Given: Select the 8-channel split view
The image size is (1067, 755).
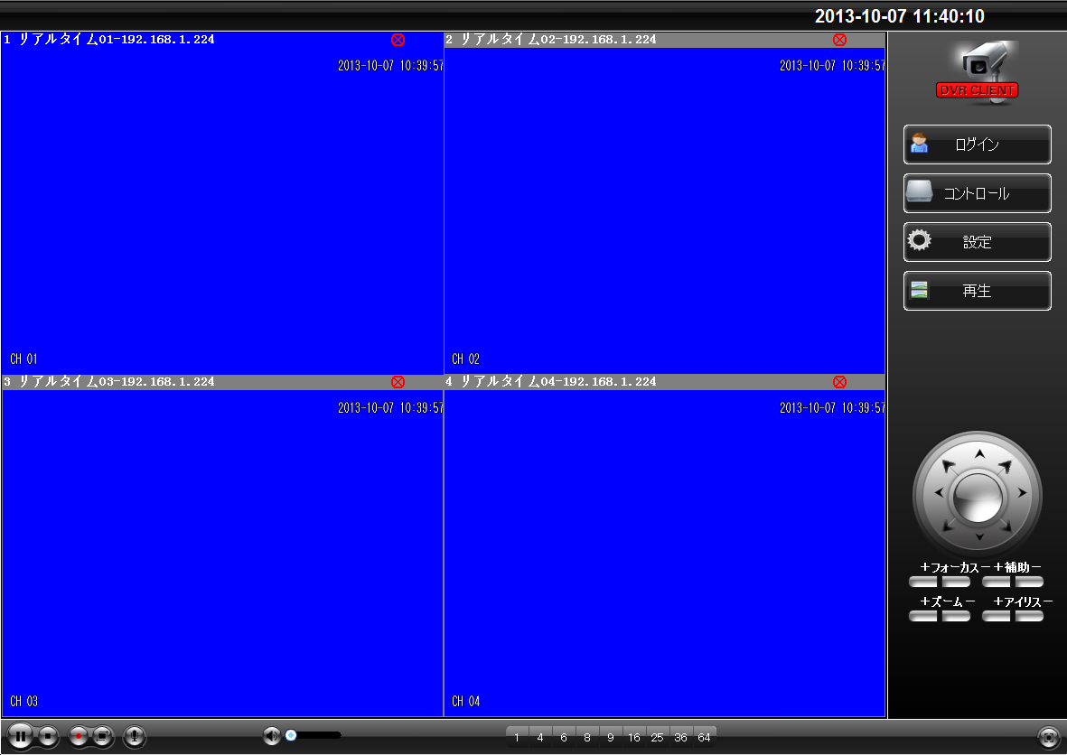Looking at the screenshot, I should (587, 737).
